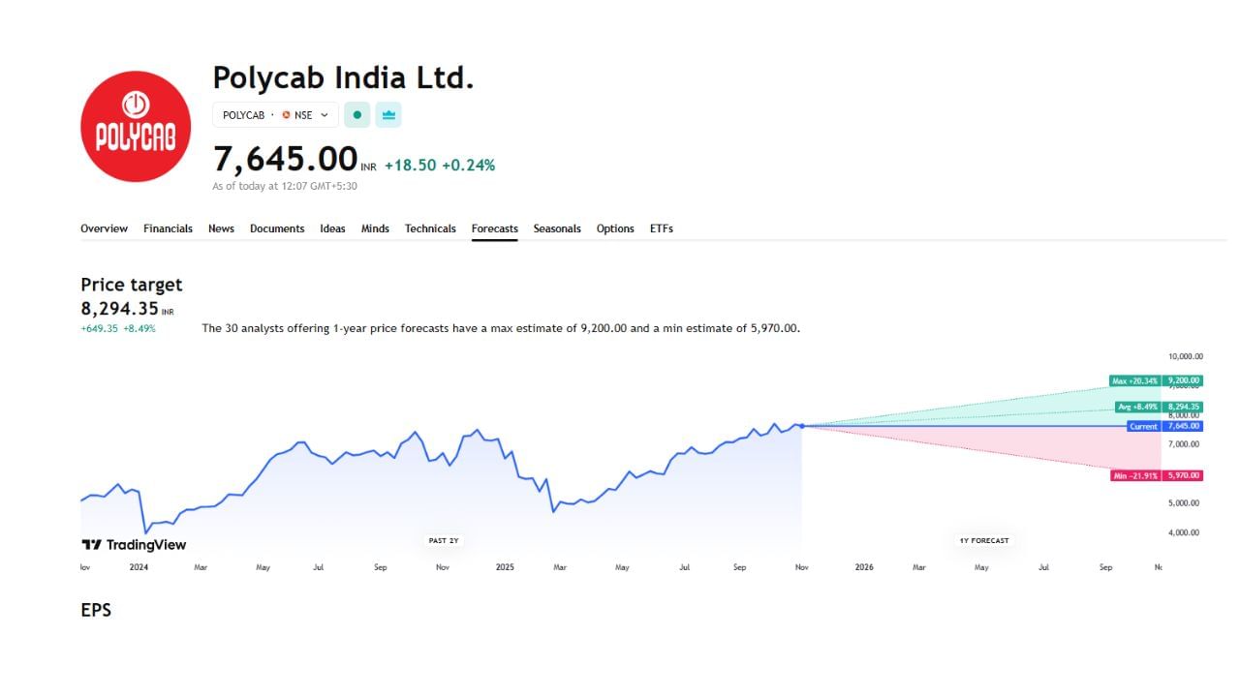This screenshot has width=1240, height=697.
Task: Open the Overview tab
Action: click(104, 228)
